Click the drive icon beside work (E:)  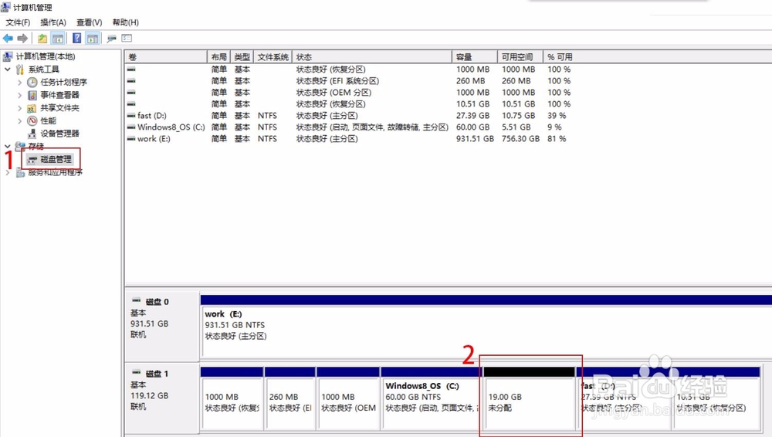pos(131,139)
